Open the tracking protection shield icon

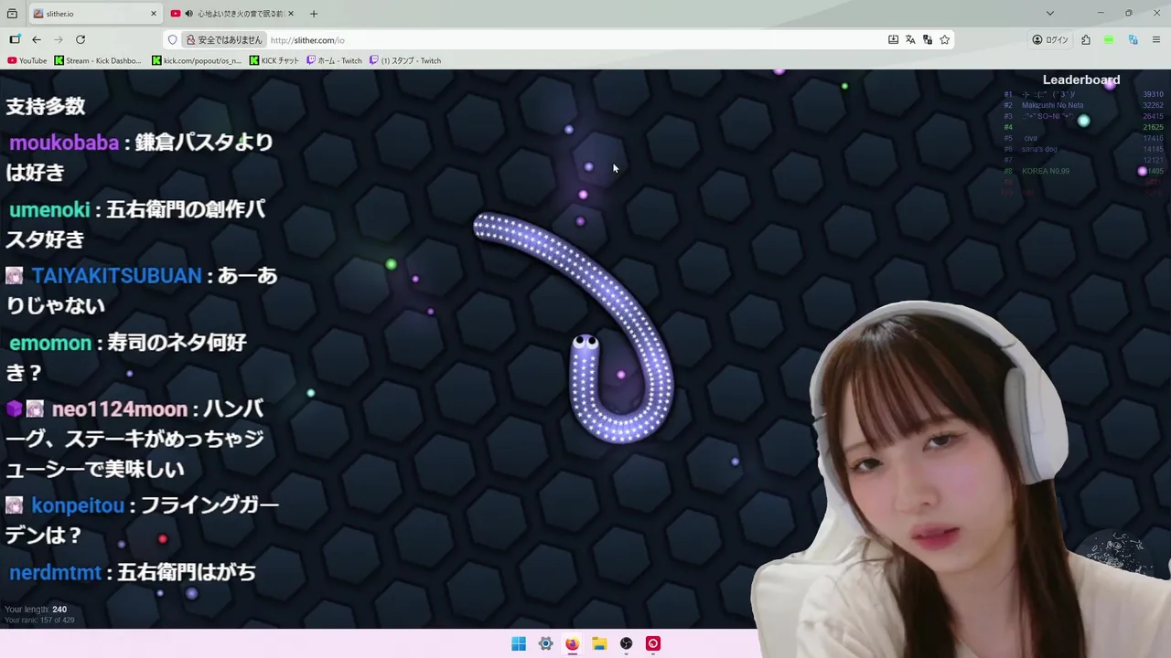(172, 39)
